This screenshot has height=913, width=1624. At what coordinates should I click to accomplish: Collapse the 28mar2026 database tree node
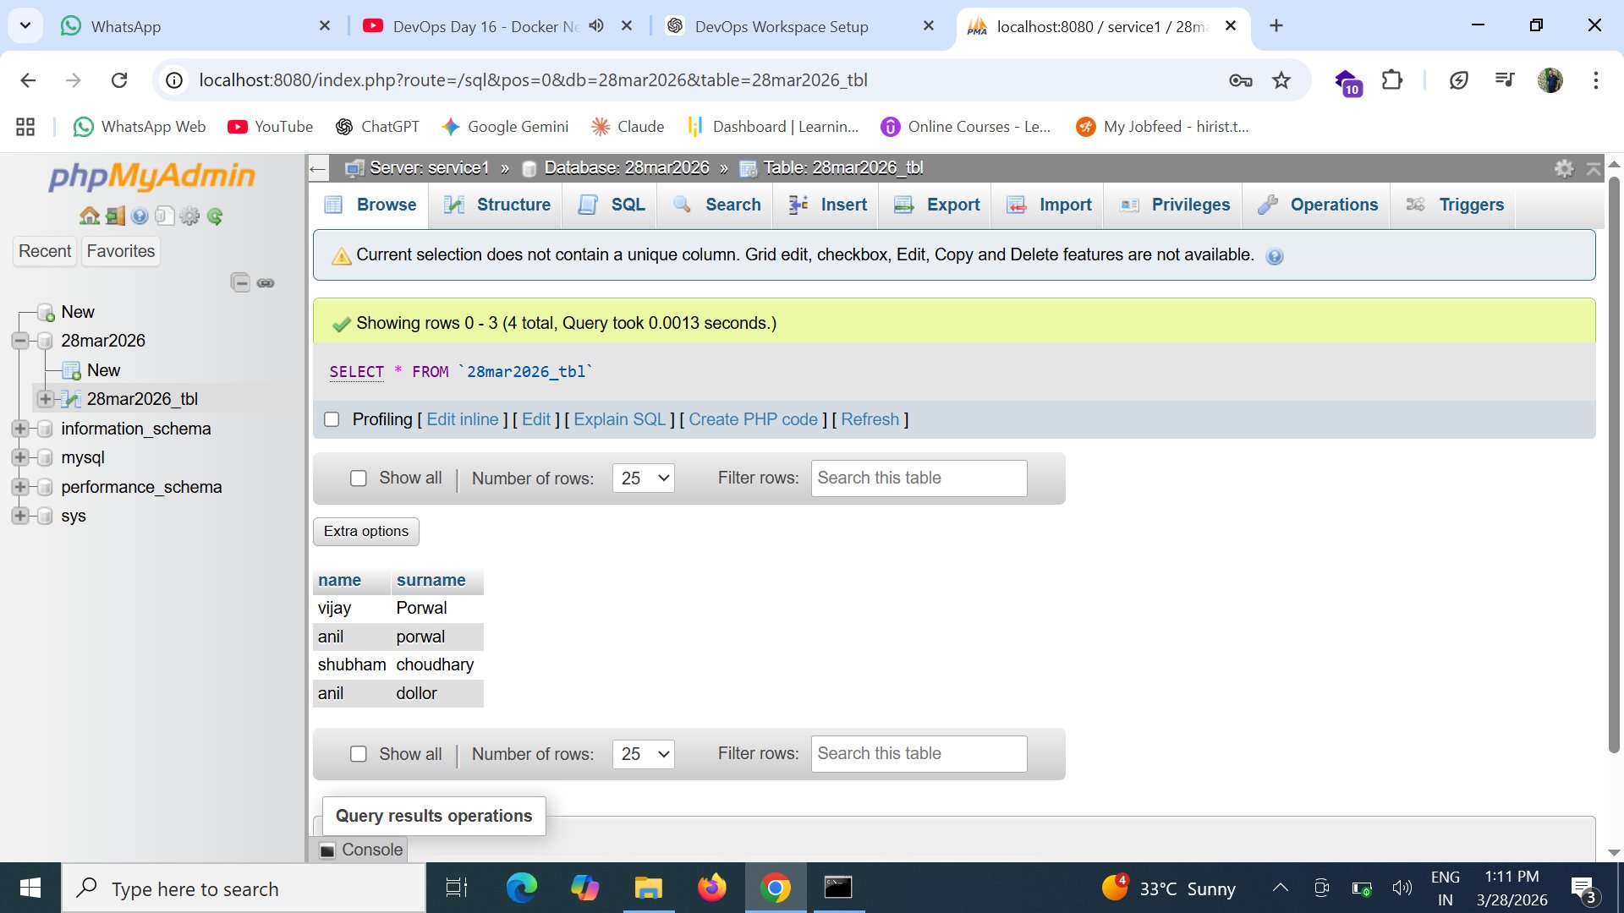[20, 341]
